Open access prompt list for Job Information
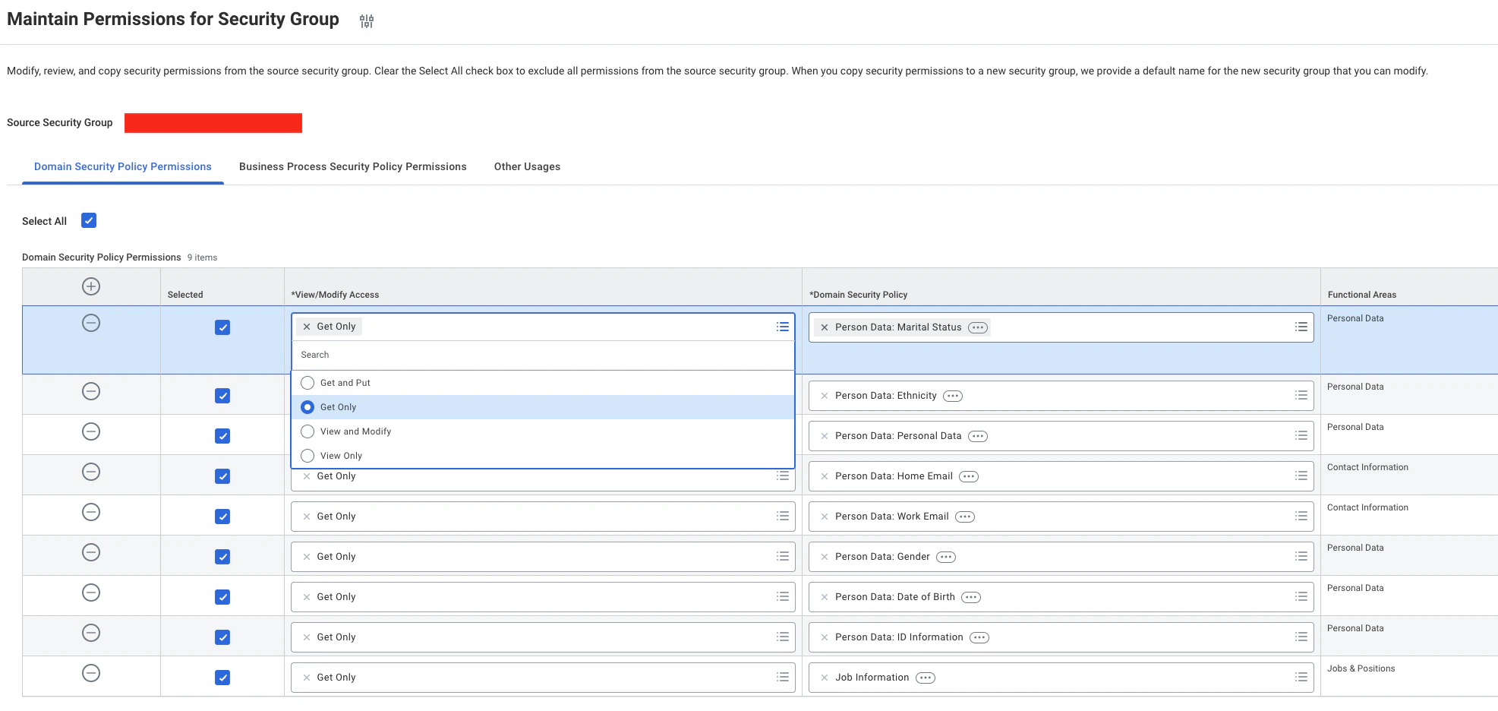1498x711 pixels. coord(783,677)
